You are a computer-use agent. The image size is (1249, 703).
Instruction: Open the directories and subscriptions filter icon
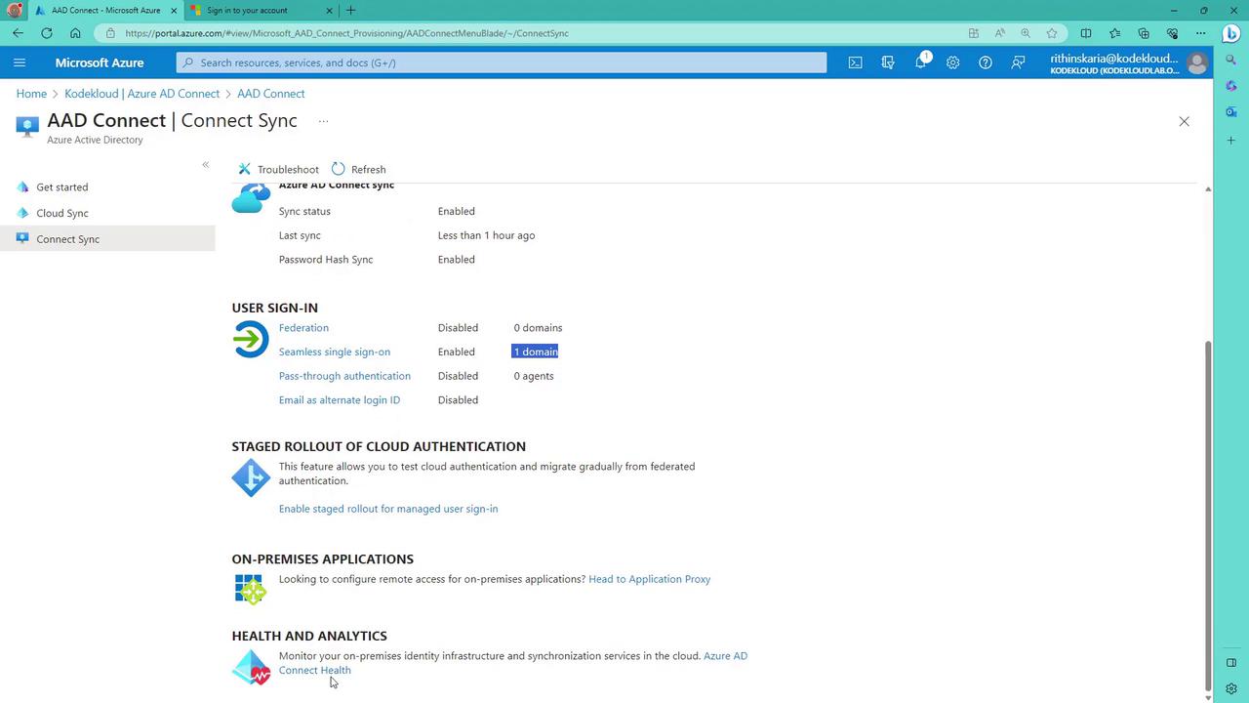point(888,62)
